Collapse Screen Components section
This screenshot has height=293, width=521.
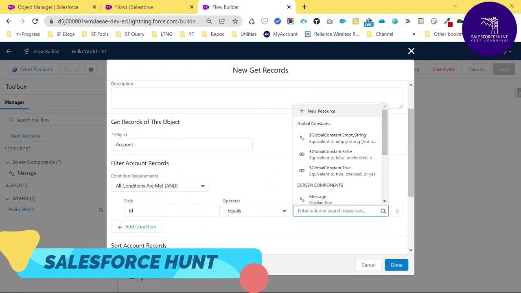(x=7, y=162)
